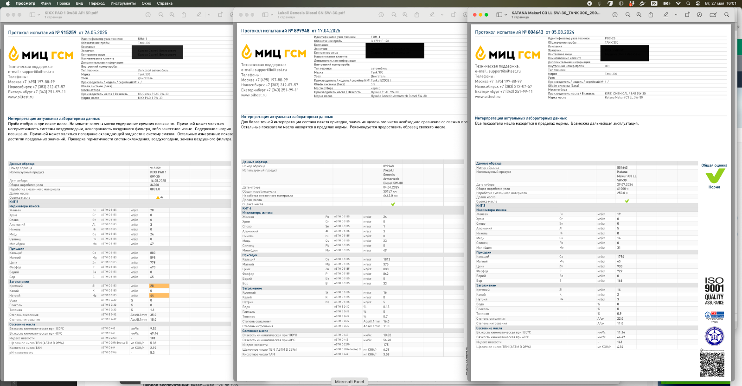Activate markup pen in Lukoil window
This screenshot has width=742, height=386.
(x=432, y=15)
